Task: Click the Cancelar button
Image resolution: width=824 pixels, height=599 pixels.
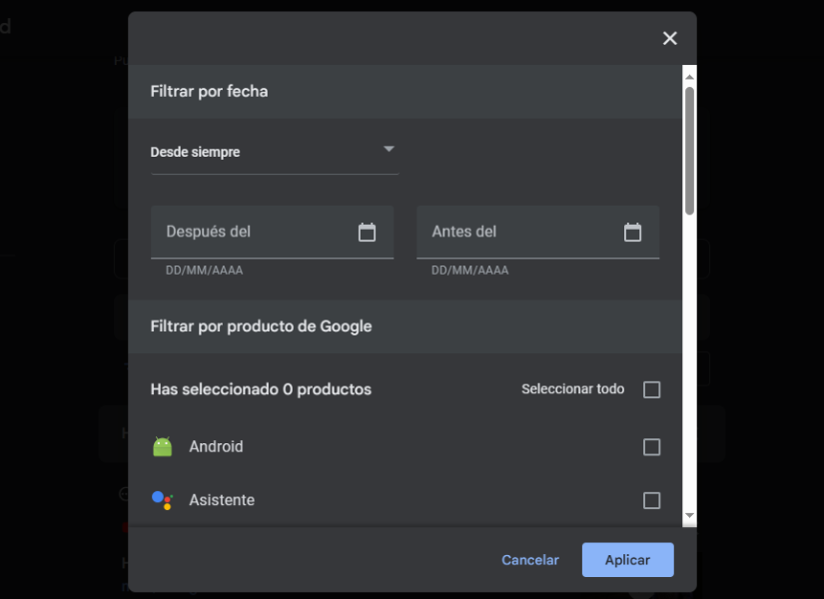Action: [x=530, y=560]
